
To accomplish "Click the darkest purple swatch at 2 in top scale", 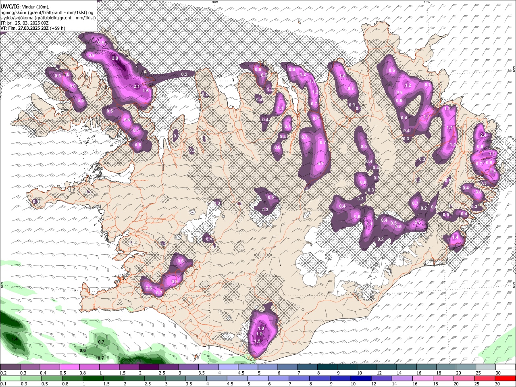I will 149,367.
